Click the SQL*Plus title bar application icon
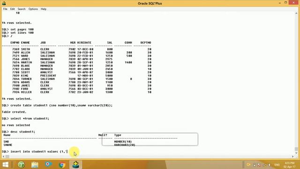This screenshot has height=169, width=300. click(x=4, y=3)
